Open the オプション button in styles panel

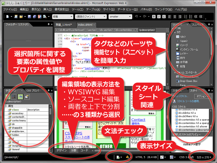point(203,96)
